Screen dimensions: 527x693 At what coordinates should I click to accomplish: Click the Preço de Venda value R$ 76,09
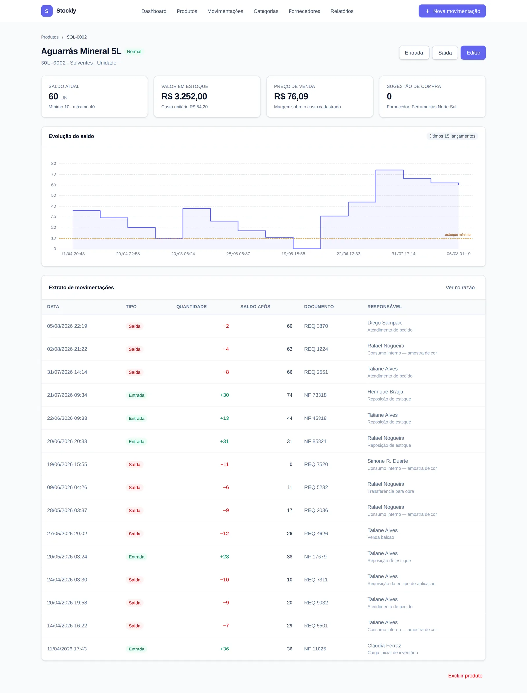(291, 97)
